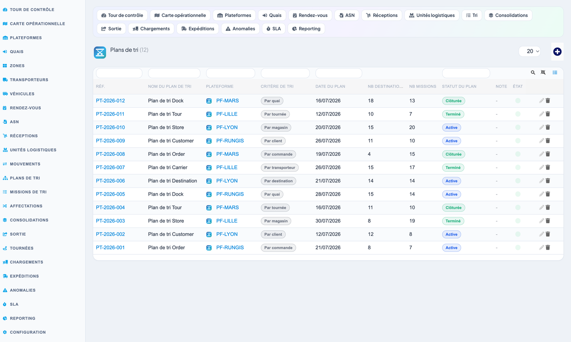The image size is (571, 342).
Task: Toggle the état indicator for PT-2026-007
Action: tap(518, 168)
